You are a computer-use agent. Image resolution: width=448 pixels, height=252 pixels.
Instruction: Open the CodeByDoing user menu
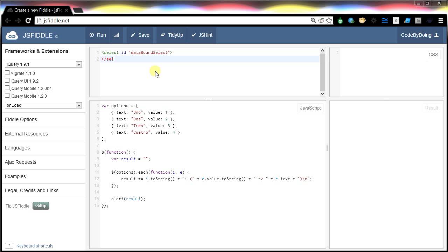click(420, 35)
